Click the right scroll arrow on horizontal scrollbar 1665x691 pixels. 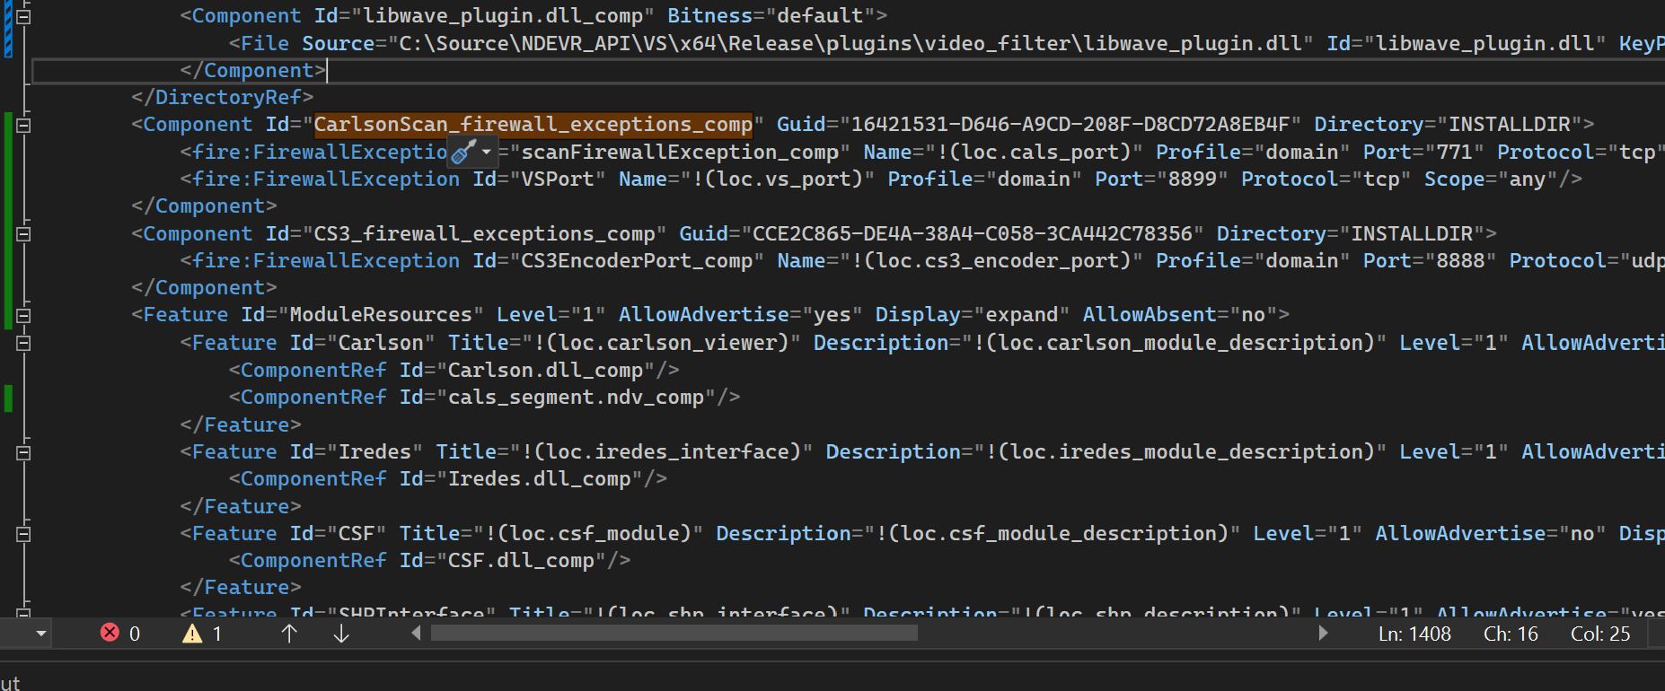click(1323, 634)
